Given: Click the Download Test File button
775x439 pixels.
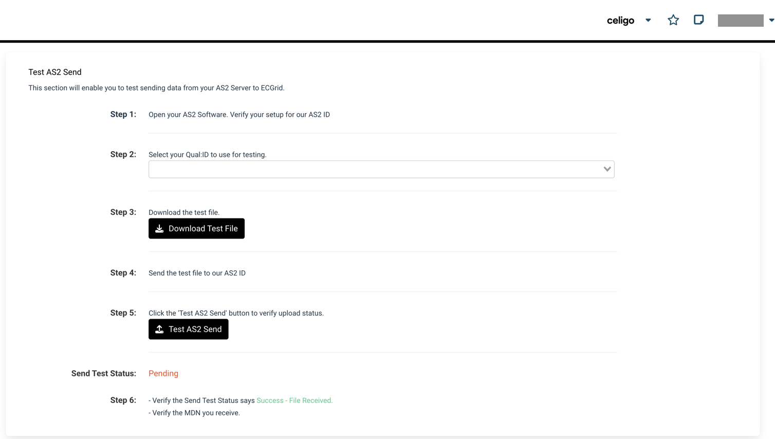Looking at the screenshot, I should 196,229.
